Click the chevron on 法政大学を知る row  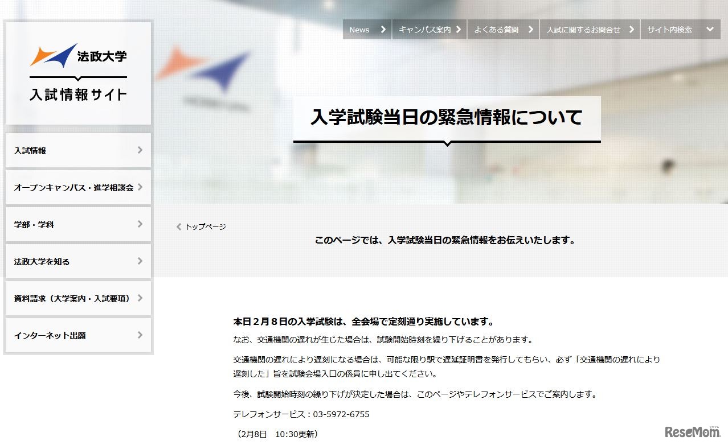(x=140, y=261)
